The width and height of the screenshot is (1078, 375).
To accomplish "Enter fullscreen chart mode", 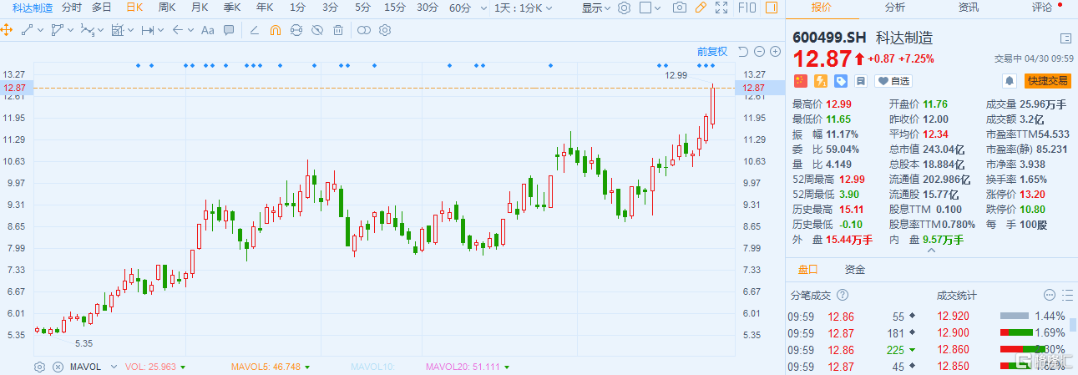I will pyautogui.click(x=721, y=8).
